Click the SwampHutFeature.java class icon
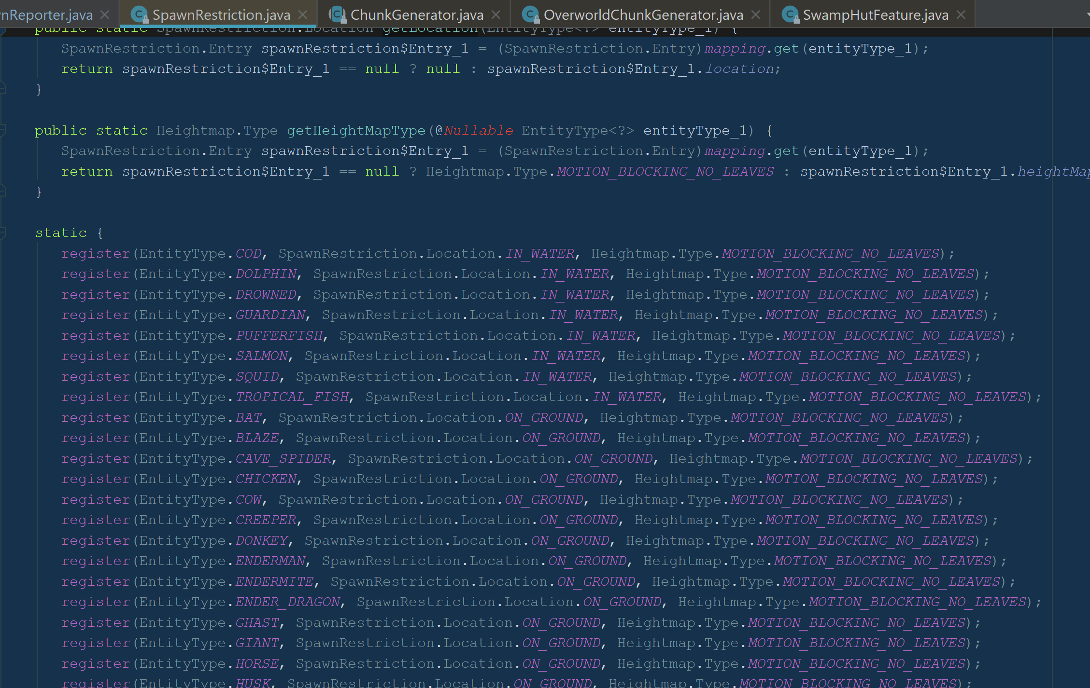 pyautogui.click(x=790, y=14)
